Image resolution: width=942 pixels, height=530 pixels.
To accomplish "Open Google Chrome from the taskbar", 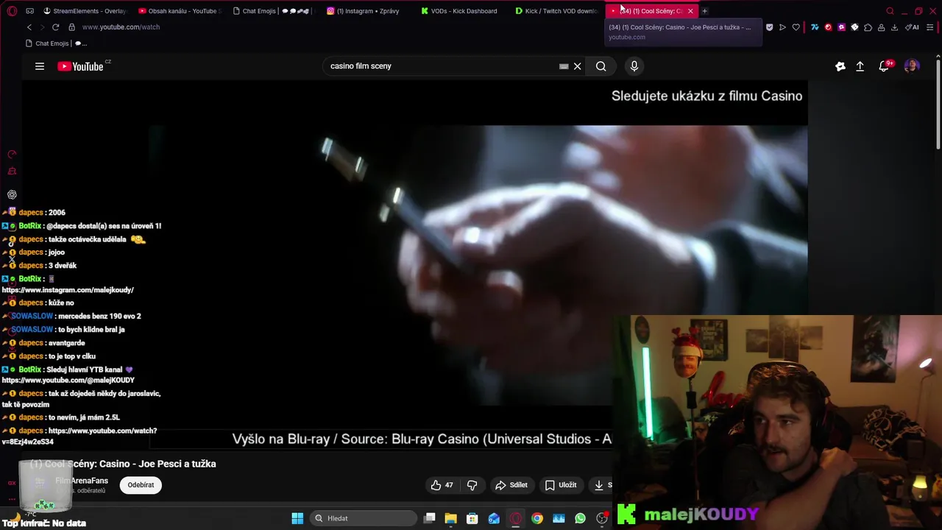I will (x=537, y=518).
